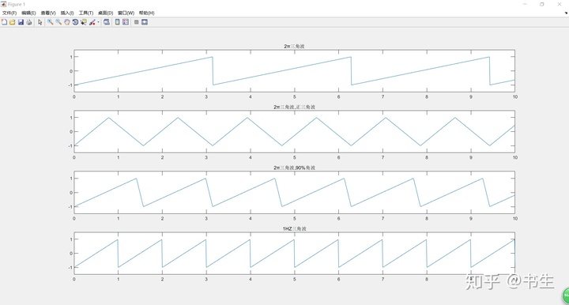Print the figure using printer icon
The height and width of the screenshot is (305, 569).
(x=29, y=22)
